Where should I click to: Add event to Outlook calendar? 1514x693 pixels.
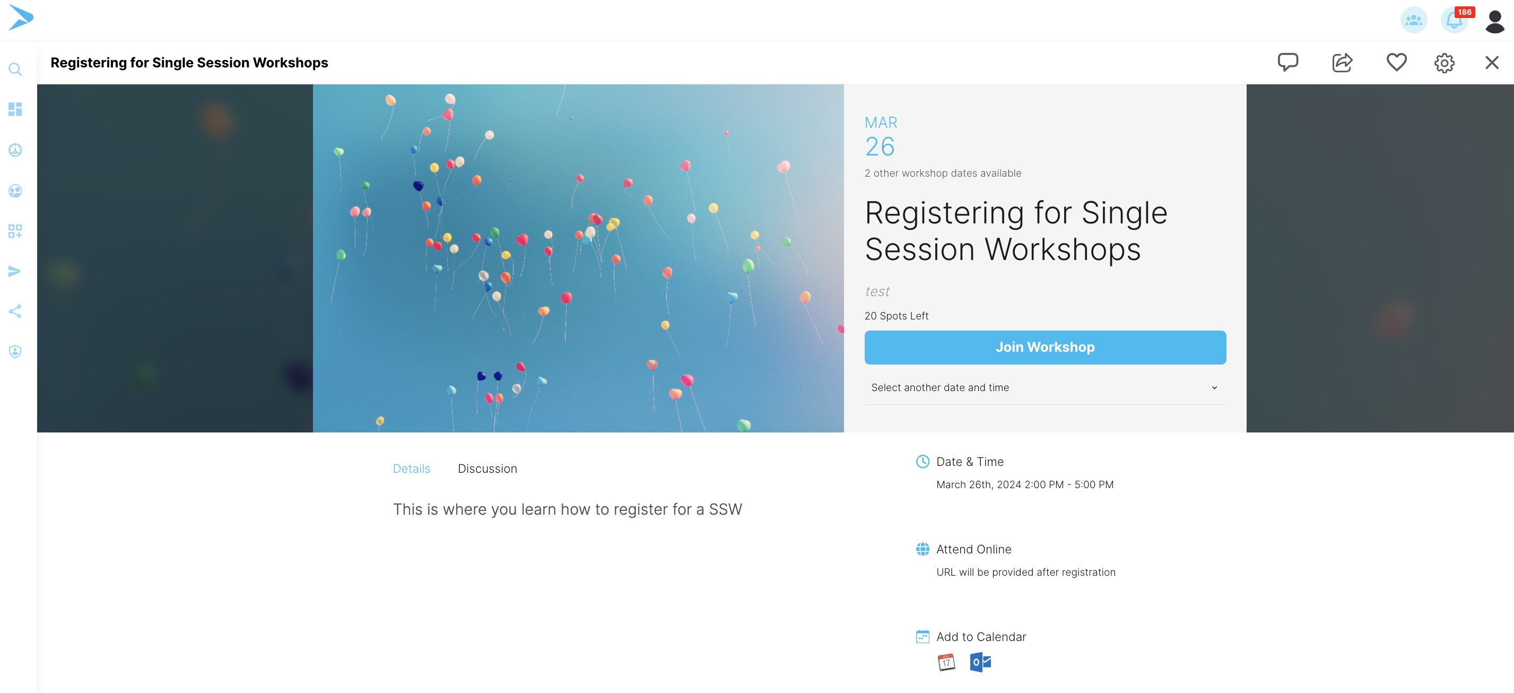click(x=980, y=662)
